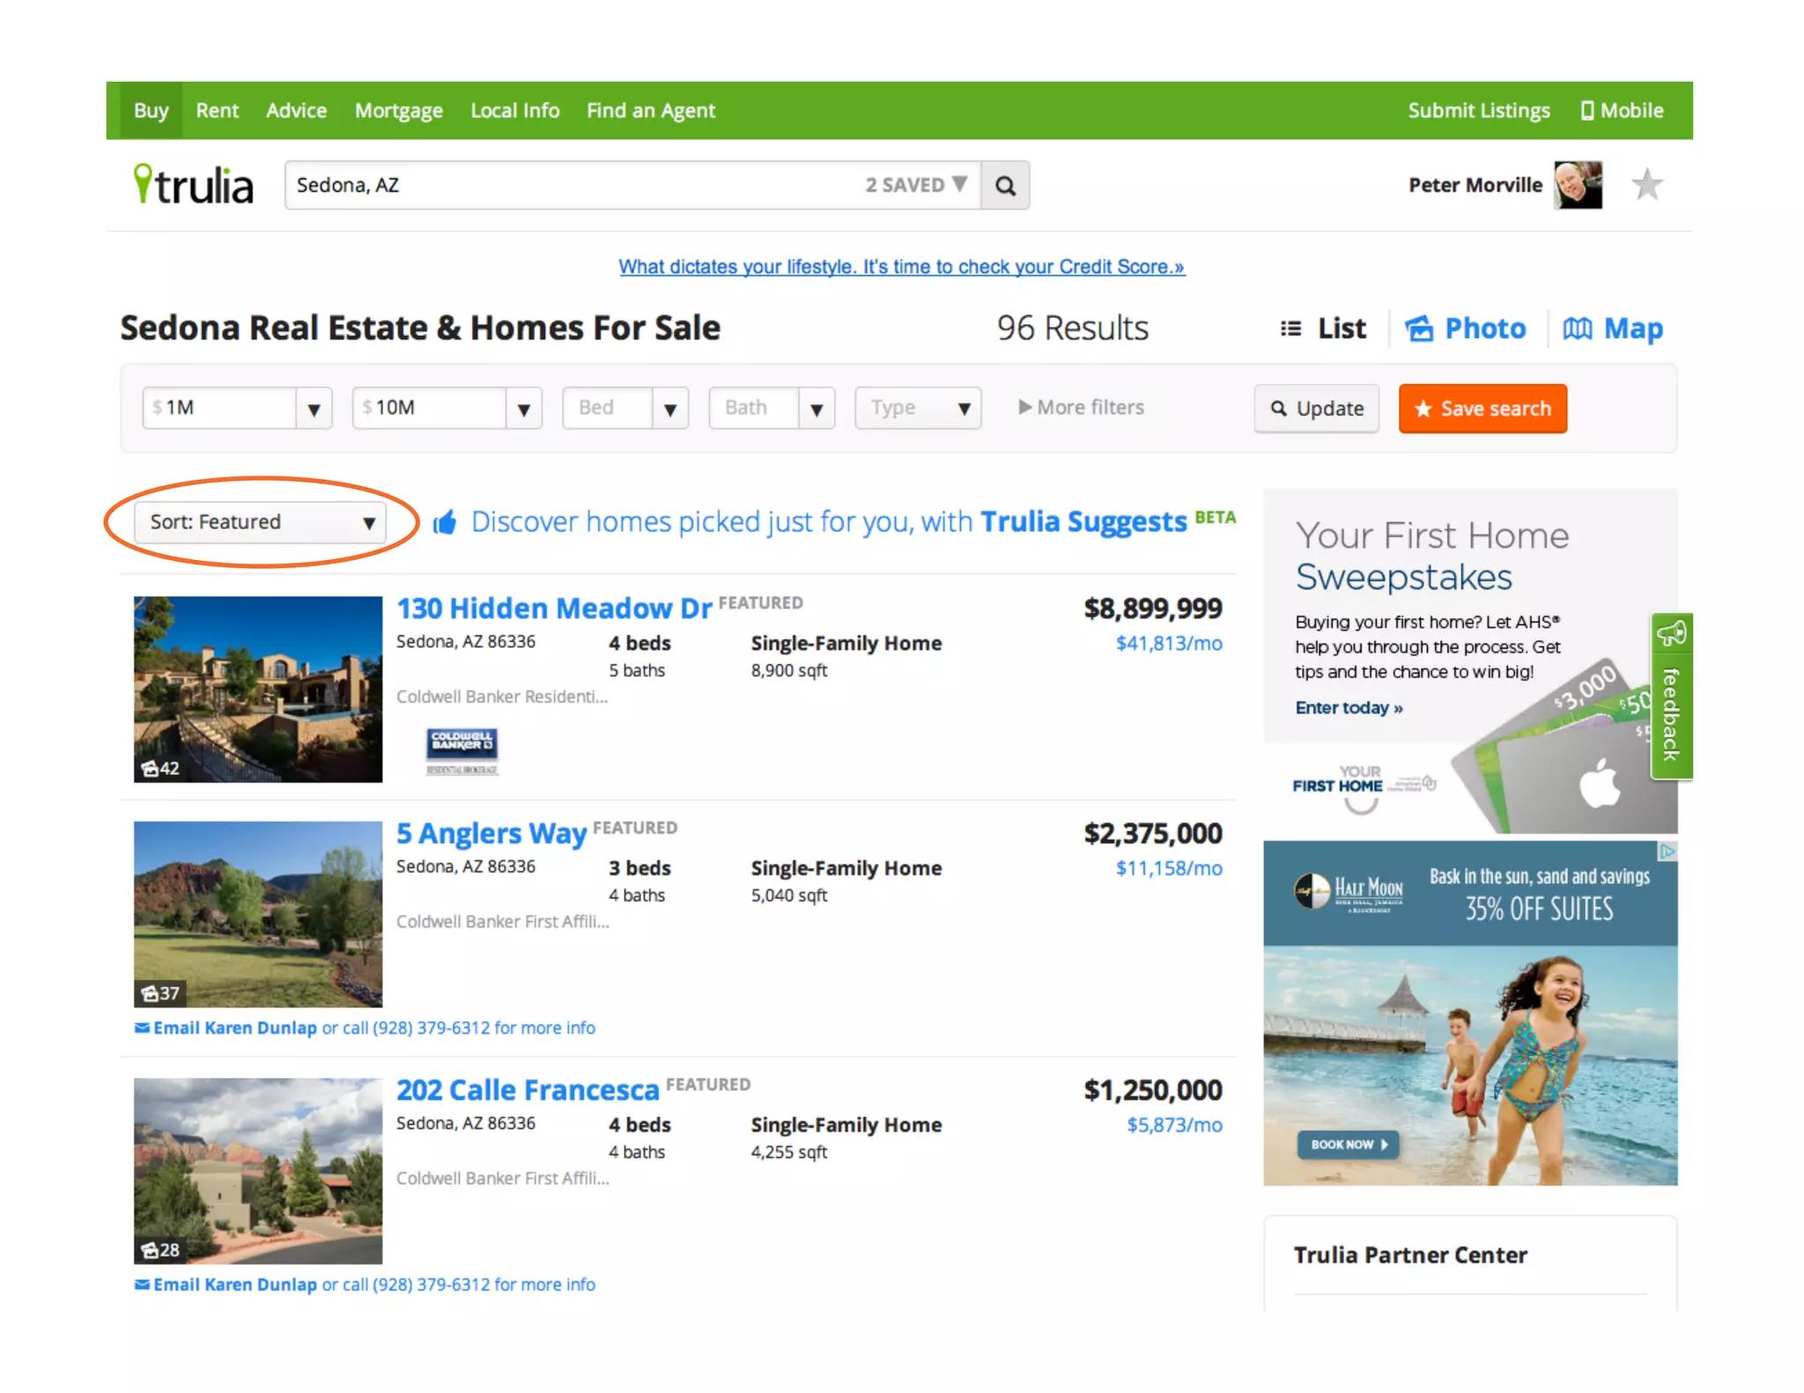1804x1393 pixels.
Task: Go to Find an Agent
Action: [650, 111]
